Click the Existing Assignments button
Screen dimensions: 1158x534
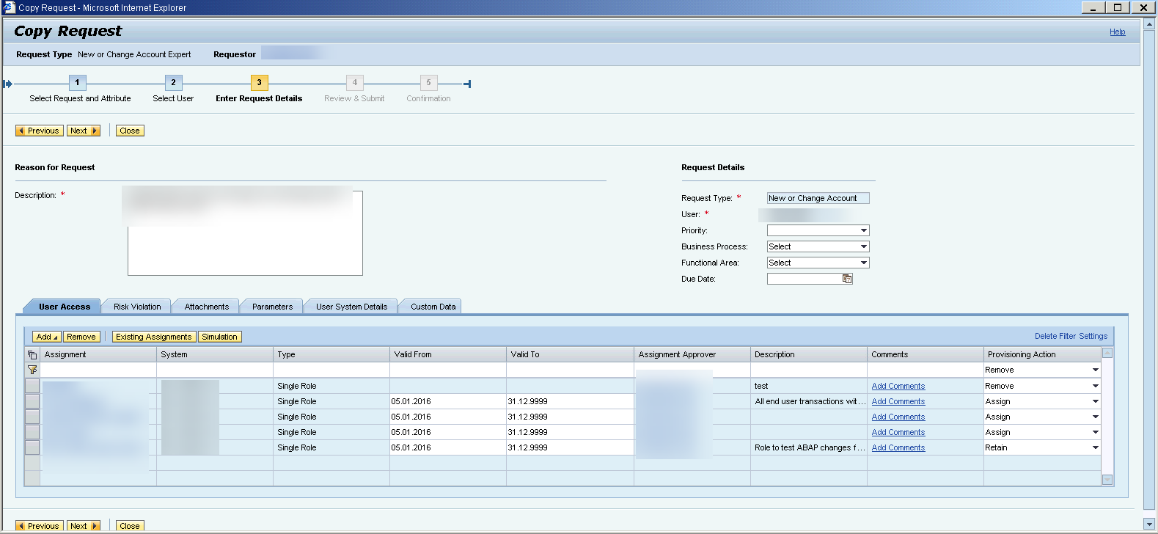pyautogui.click(x=154, y=337)
